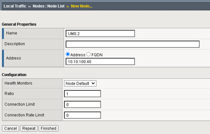Go to Local Traffic breadcrumb
The image size is (210, 134).
click(x=15, y=6)
